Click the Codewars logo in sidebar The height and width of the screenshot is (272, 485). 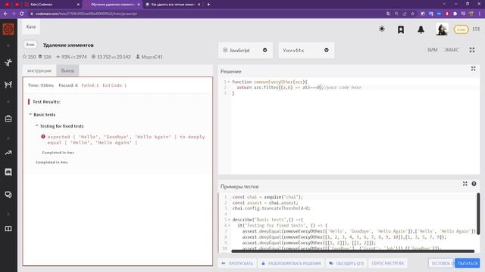8,29
